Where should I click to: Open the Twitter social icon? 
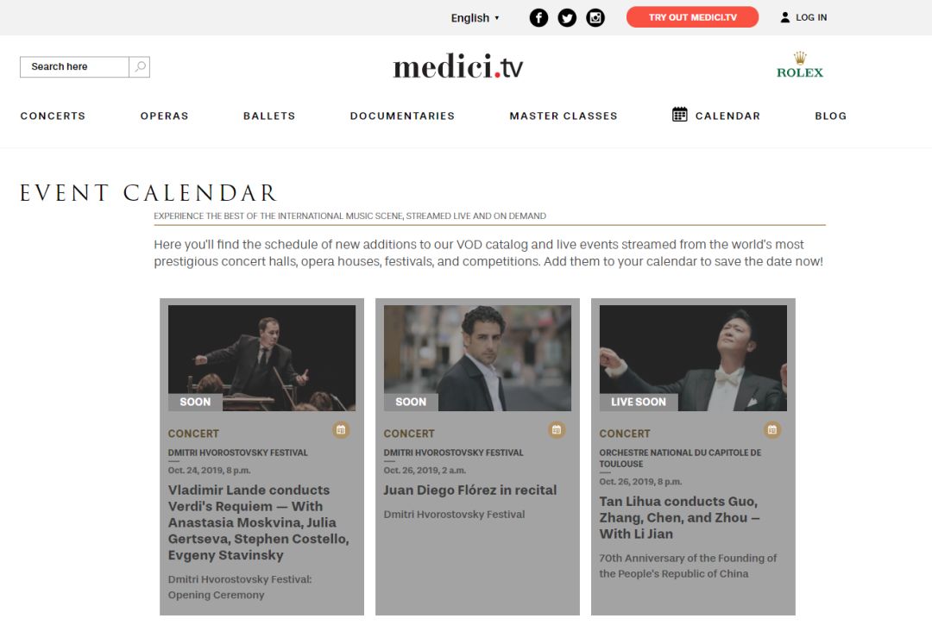[x=567, y=18]
